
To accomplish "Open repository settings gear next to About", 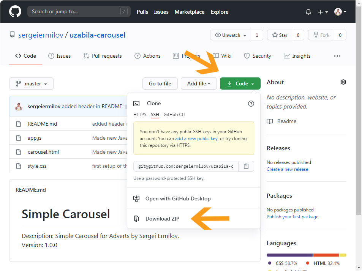I will [343, 82].
